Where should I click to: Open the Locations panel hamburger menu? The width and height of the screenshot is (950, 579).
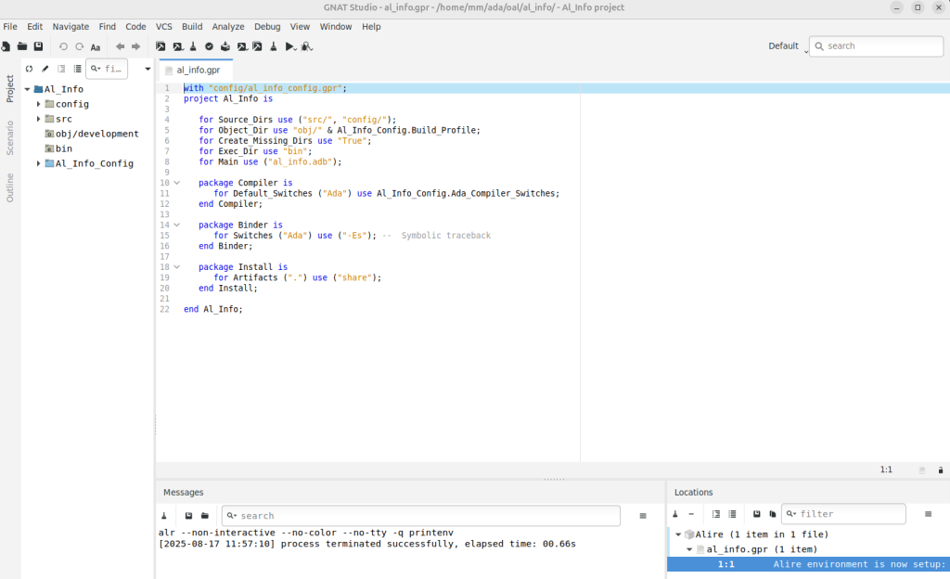click(928, 514)
